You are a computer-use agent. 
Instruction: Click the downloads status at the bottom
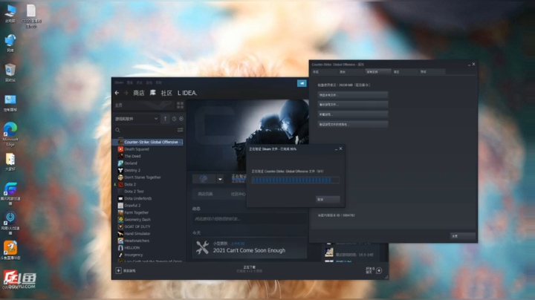(250, 270)
